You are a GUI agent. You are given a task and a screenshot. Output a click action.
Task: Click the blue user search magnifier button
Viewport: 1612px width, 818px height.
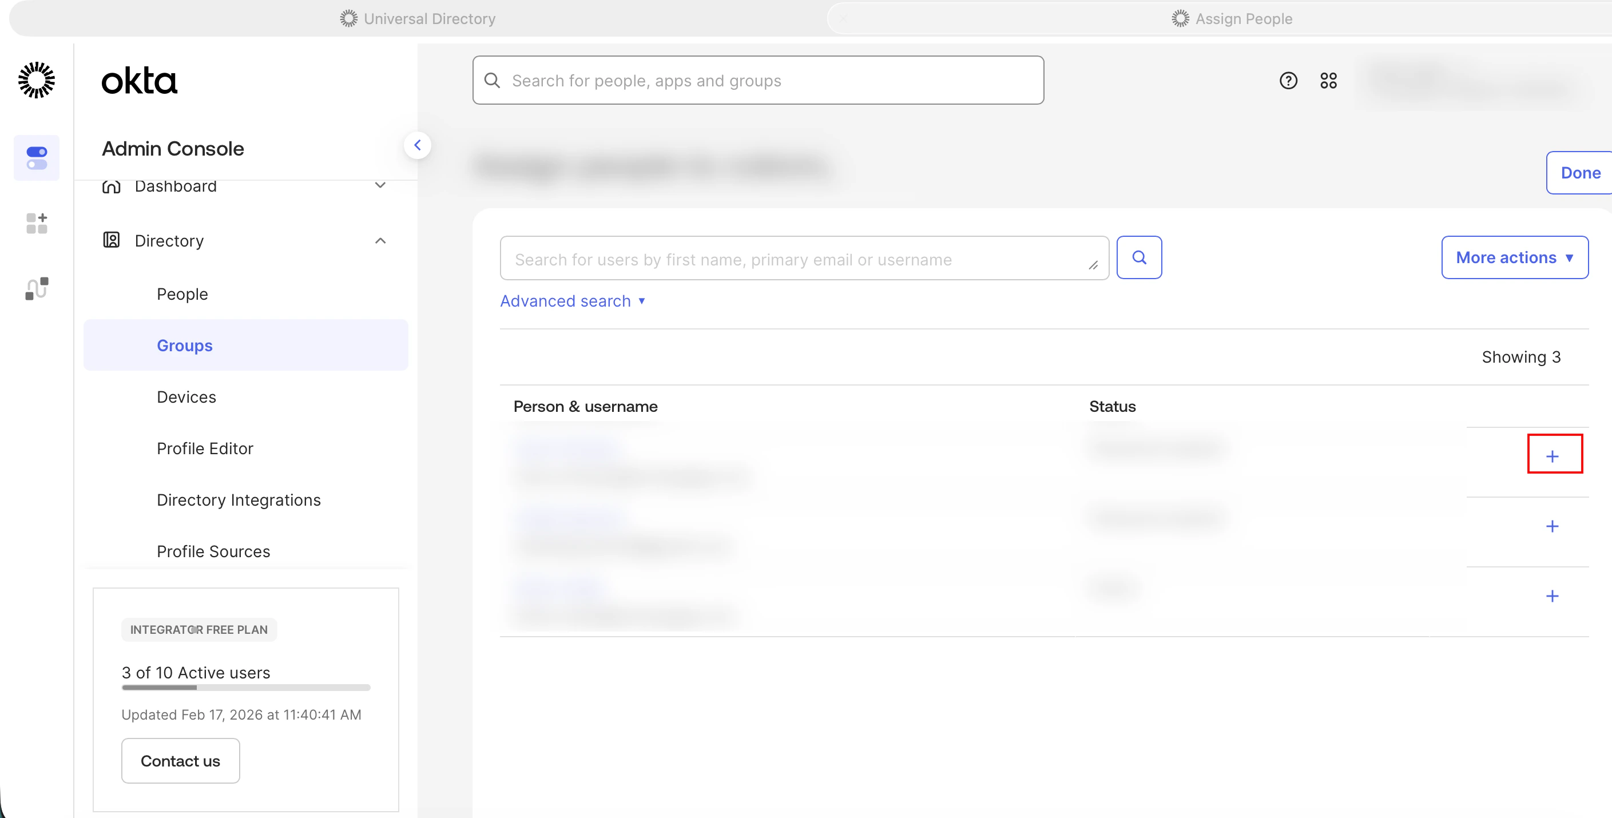[x=1139, y=257]
